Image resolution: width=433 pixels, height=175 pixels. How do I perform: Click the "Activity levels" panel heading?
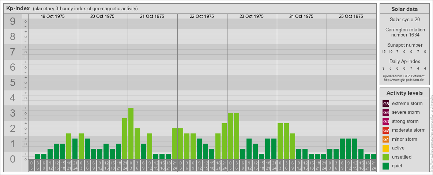pos(404,93)
